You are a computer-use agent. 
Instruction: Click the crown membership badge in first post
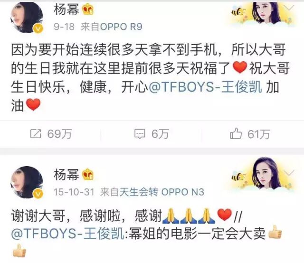tap(87, 9)
